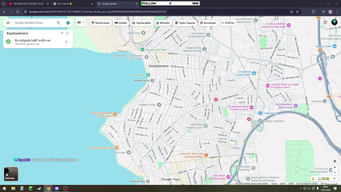Open Chrome media controls icon
This screenshot has width=341, height=192.
pyautogui.click(x=323, y=12)
